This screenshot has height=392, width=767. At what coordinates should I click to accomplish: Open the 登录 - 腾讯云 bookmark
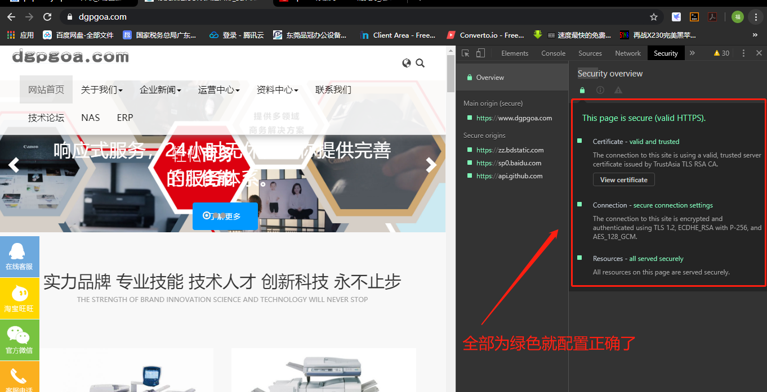pyautogui.click(x=237, y=35)
